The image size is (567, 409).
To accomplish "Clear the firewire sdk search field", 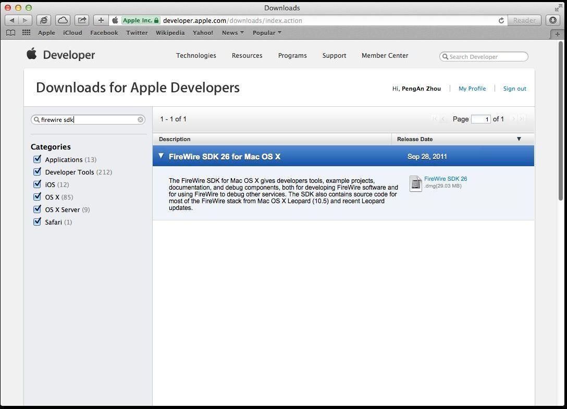I will [140, 119].
